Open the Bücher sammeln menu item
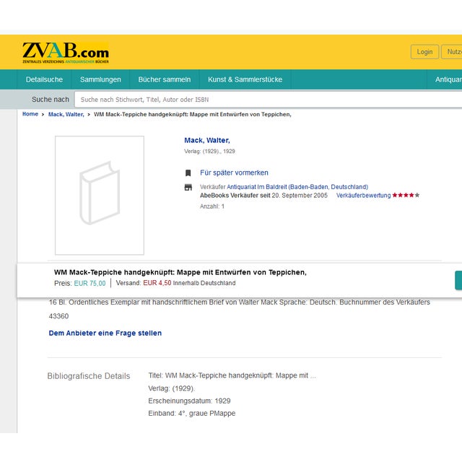 pos(165,79)
